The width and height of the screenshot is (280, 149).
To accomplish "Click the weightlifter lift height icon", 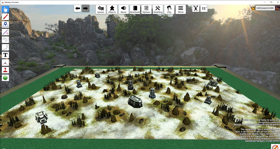I will point(196,8).
